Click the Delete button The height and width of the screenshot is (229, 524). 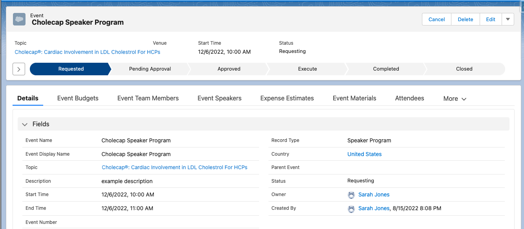pos(465,19)
